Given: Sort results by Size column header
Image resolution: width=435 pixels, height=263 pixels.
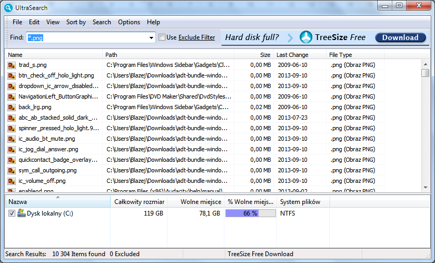Looking at the screenshot, I should click(x=254, y=55).
